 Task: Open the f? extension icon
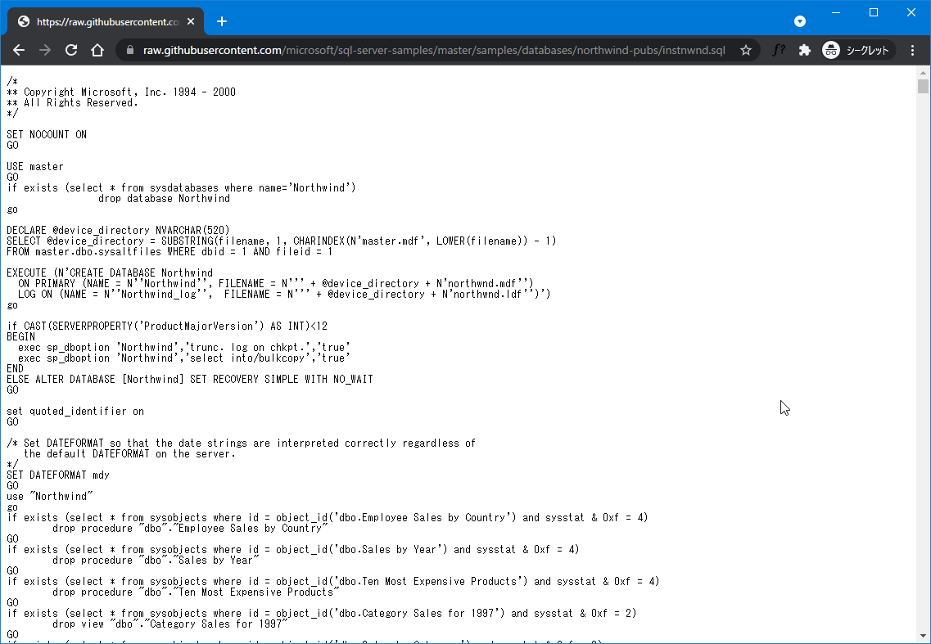click(779, 50)
